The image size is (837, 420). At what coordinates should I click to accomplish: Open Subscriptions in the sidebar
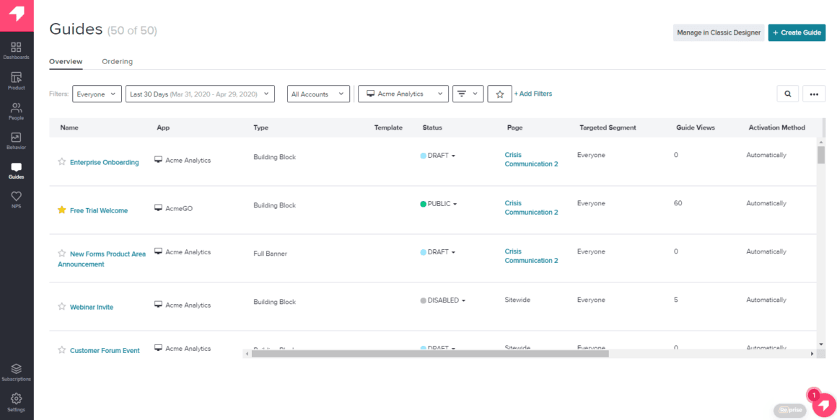(x=16, y=372)
